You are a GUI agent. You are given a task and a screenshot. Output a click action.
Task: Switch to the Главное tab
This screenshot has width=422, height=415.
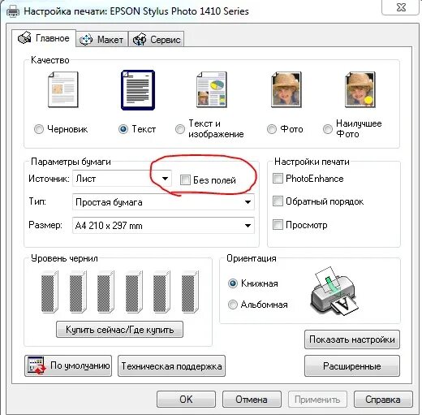(44, 38)
